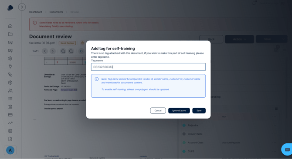Open the folder icon in the sidebar
This screenshot has width=292, height=159.
point(10,34)
